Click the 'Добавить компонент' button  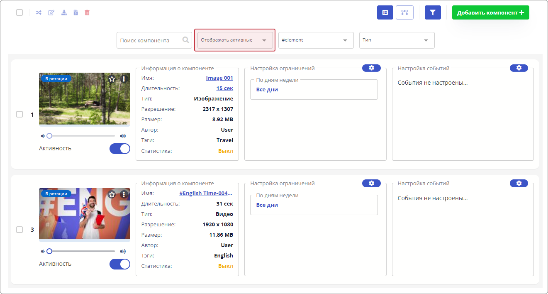click(x=490, y=12)
